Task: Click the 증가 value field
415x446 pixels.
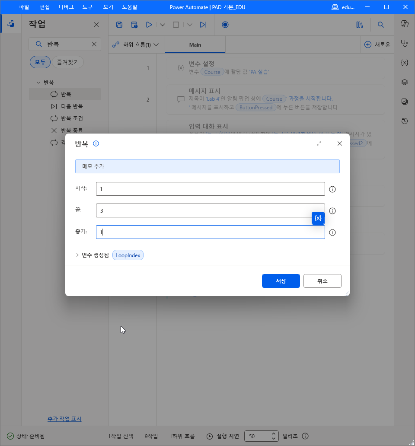Action: (211, 232)
